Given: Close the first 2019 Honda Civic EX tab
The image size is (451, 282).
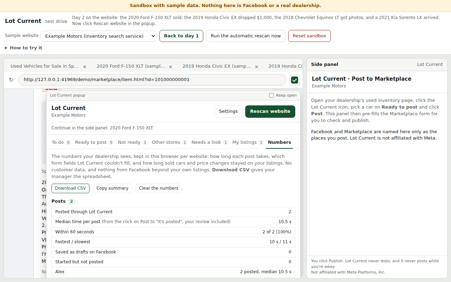Looking at the screenshot, I should (257, 66).
